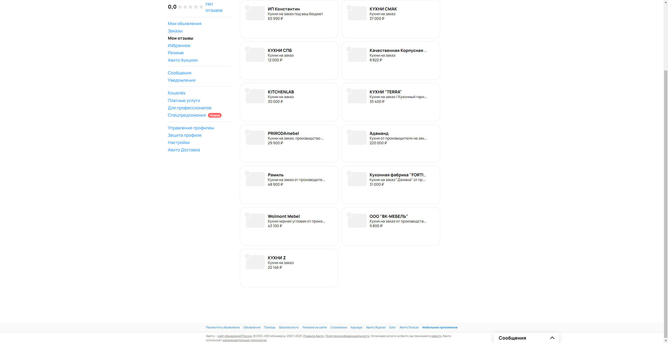
Task: Open Политика конфиденциальности footer link
Action: click(x=347, y=336)
